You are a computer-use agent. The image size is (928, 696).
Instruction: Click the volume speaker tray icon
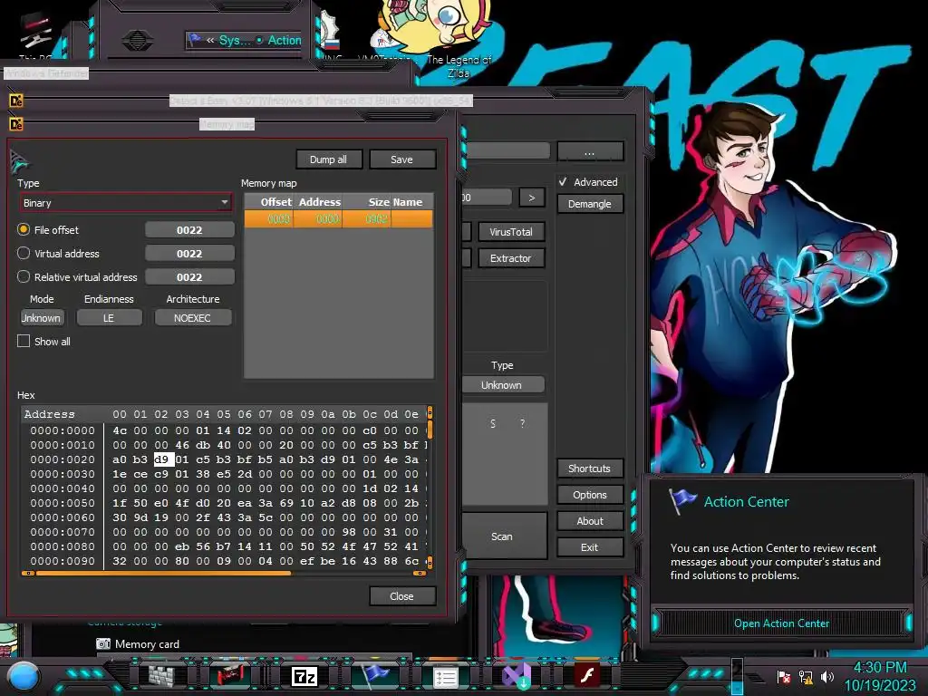point(827,677)
